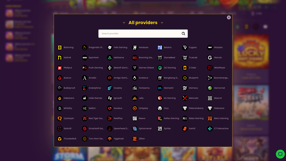Click the Tom Horn Gaming text
This screenshot has height=161, width=286.
click(96, 139)
